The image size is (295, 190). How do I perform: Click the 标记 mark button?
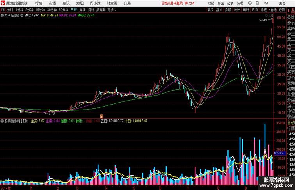coord(263,10)
